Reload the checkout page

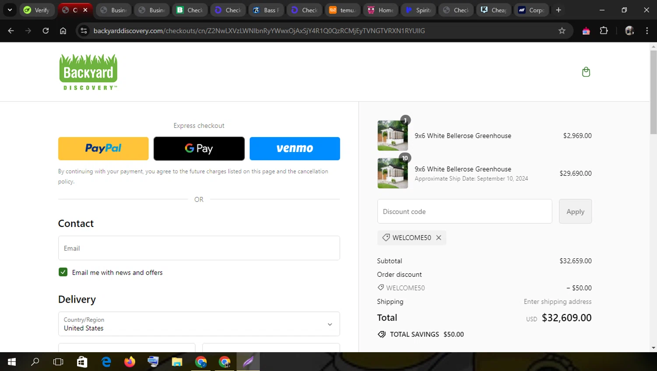pos(46,31)
